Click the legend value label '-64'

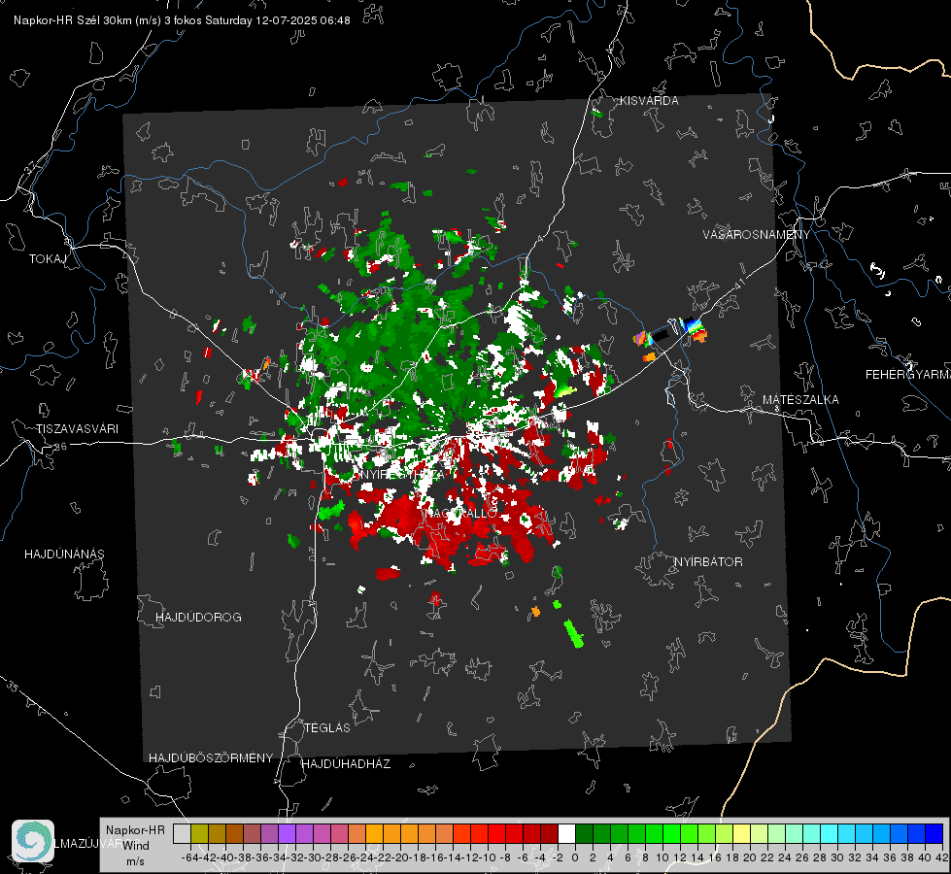(190, 857)
